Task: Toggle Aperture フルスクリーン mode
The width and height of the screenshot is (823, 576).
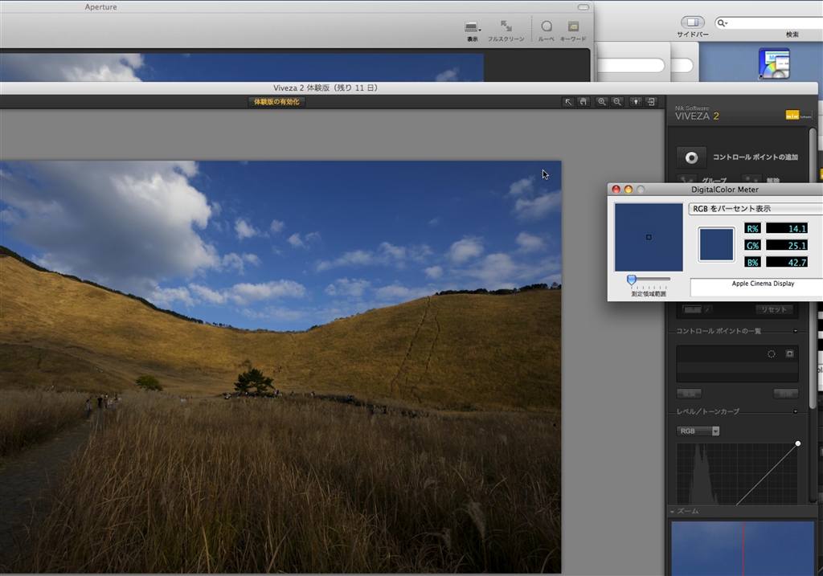Action: click(506, 27)
